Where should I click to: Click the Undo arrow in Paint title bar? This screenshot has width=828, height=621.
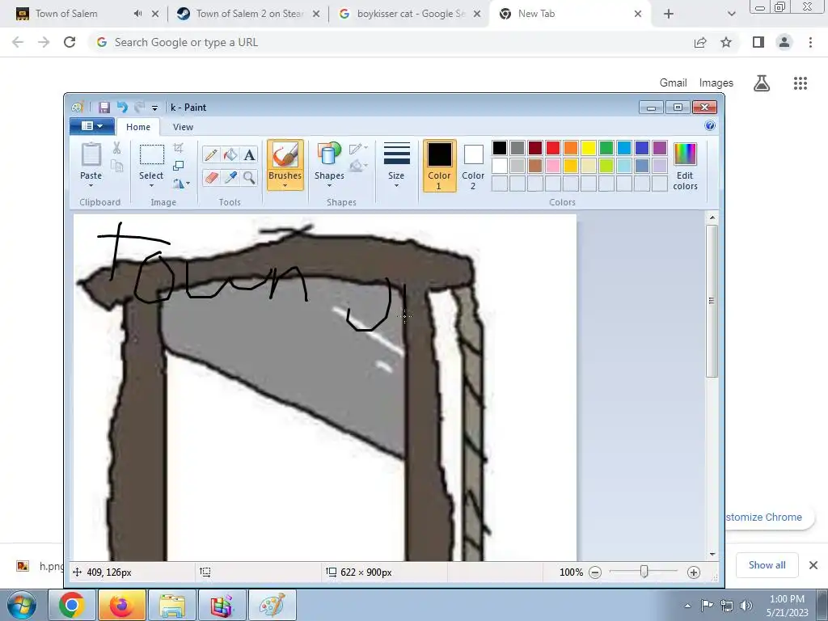coord(122,108)
